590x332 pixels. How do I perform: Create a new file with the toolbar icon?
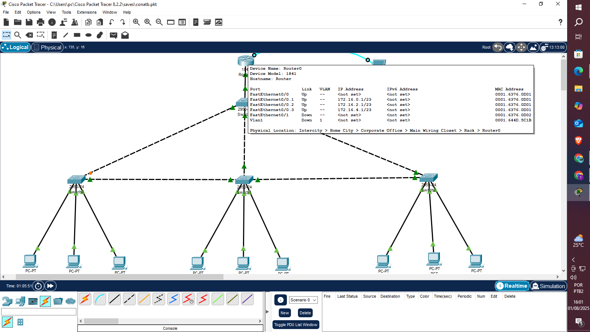tap(6, 22)
